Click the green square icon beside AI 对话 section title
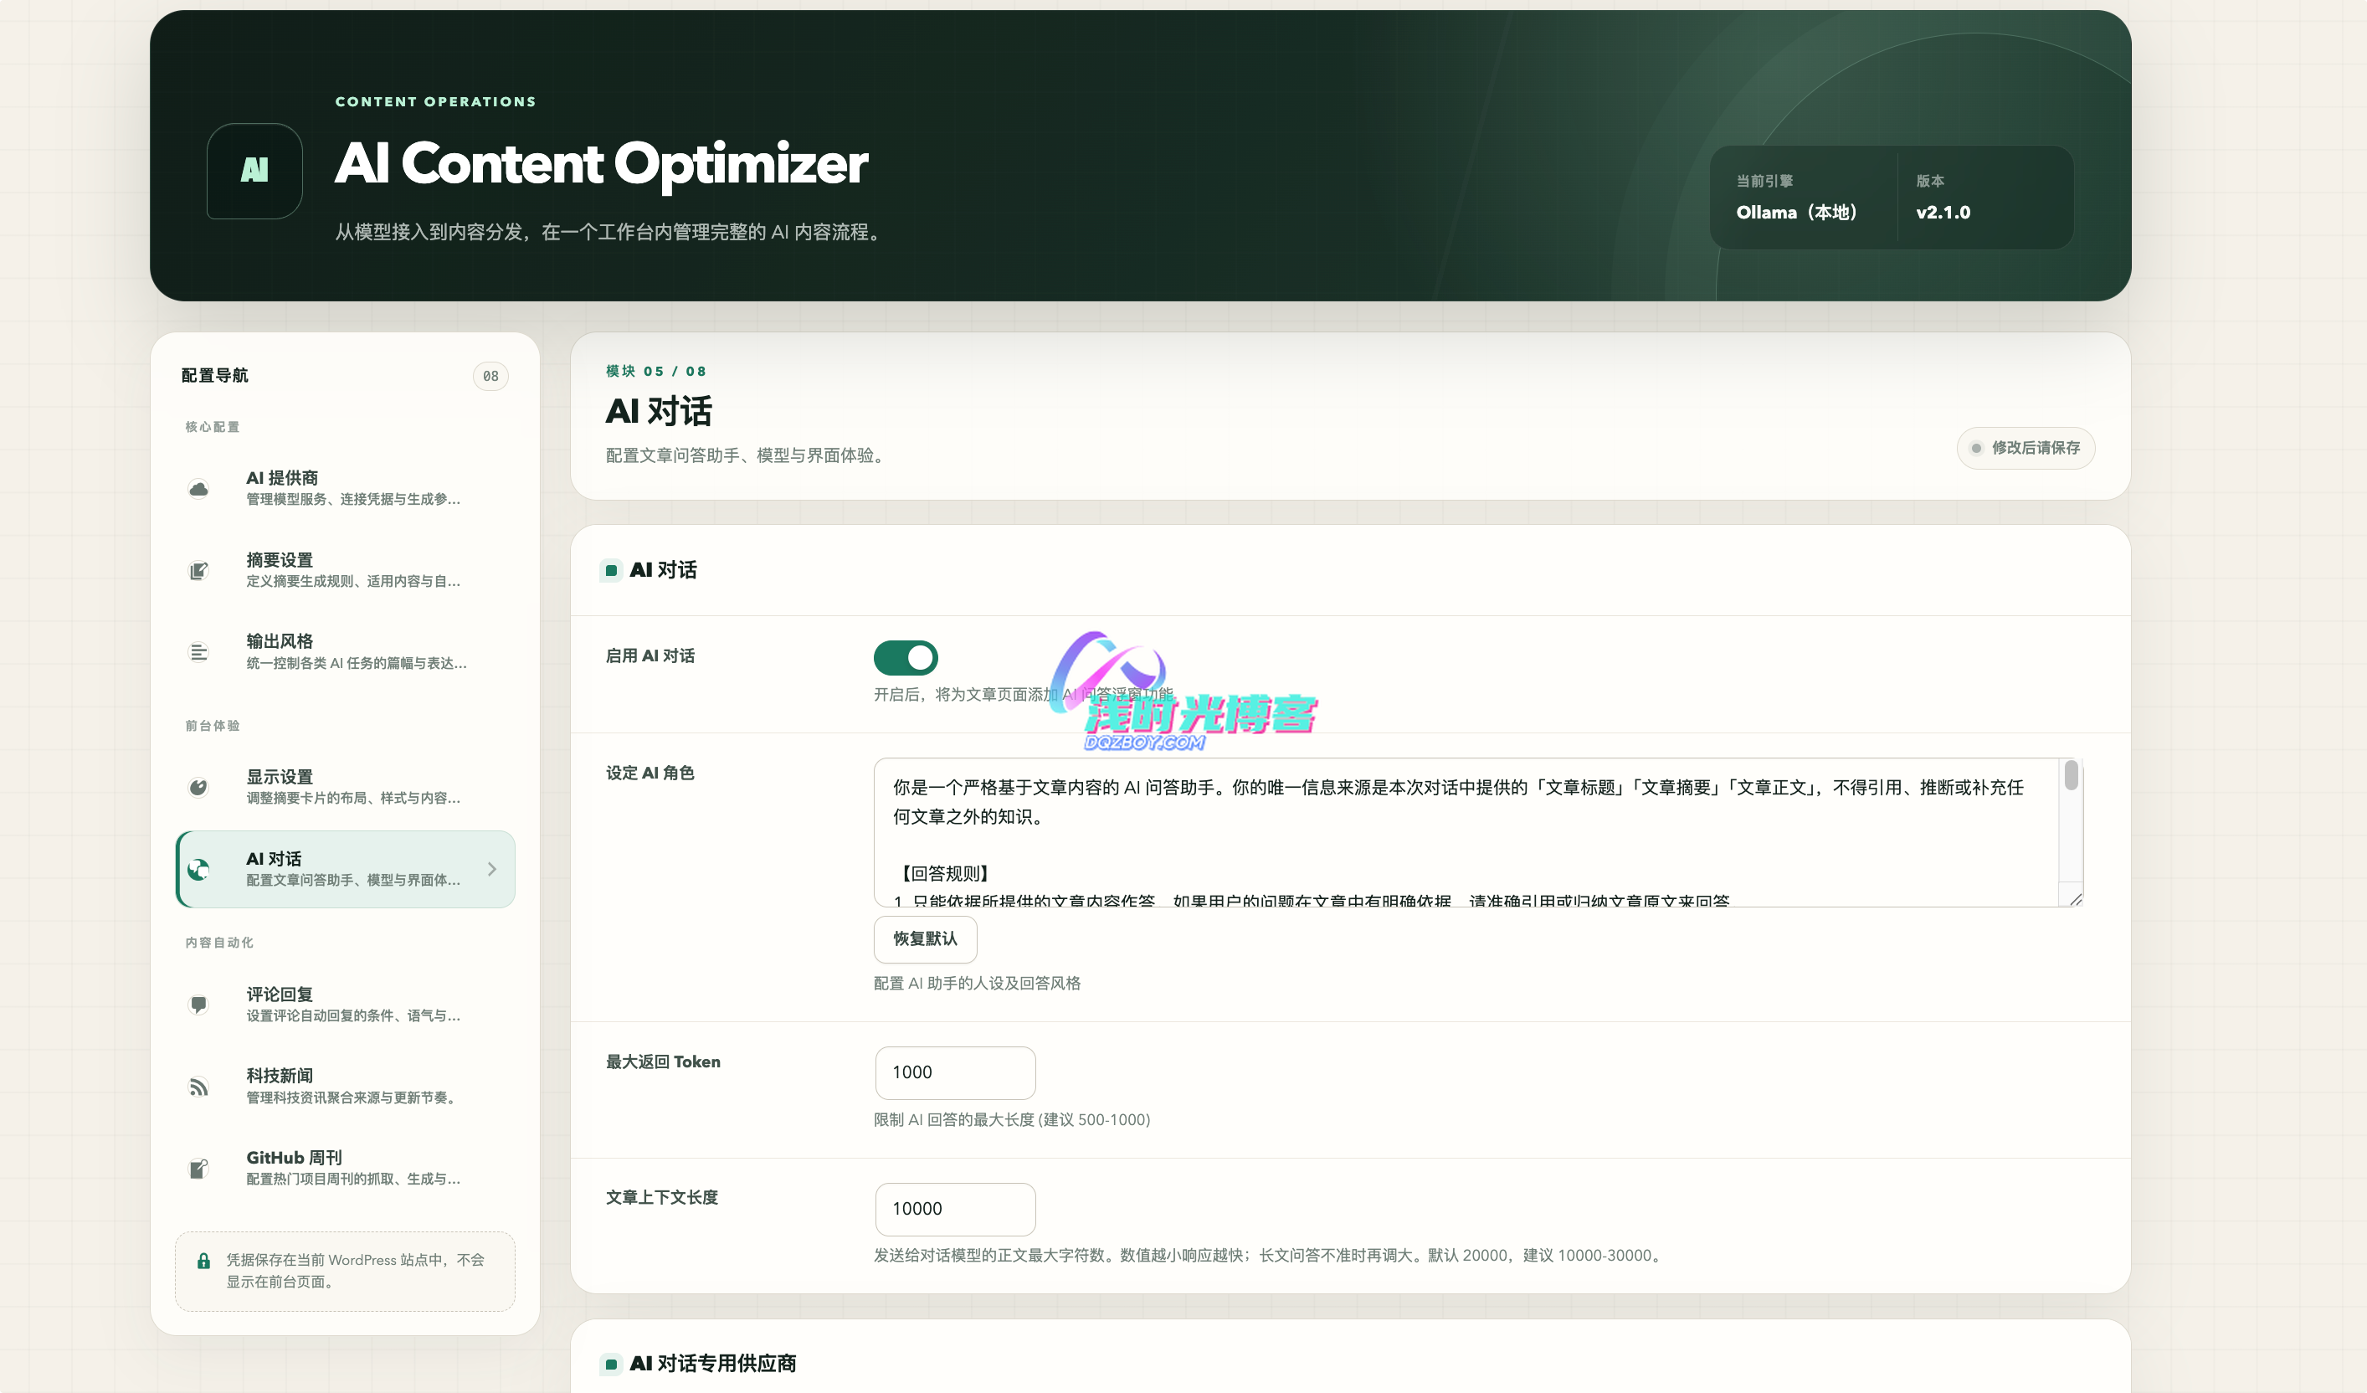The width and height of the screenshot is (2367, 1393). click(x=612, y=570)
